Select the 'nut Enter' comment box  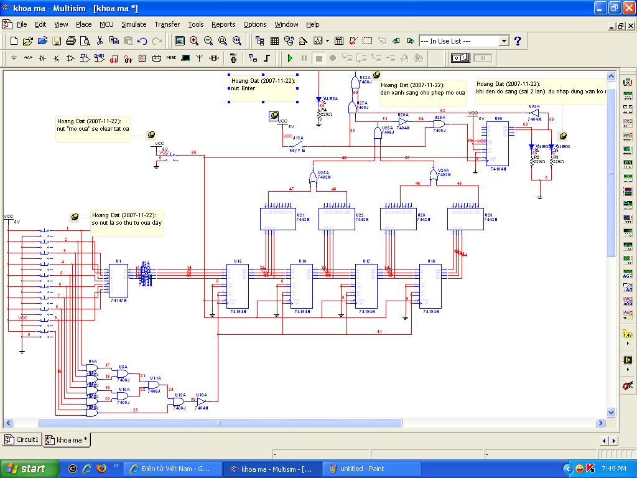(x=263, y=88)
